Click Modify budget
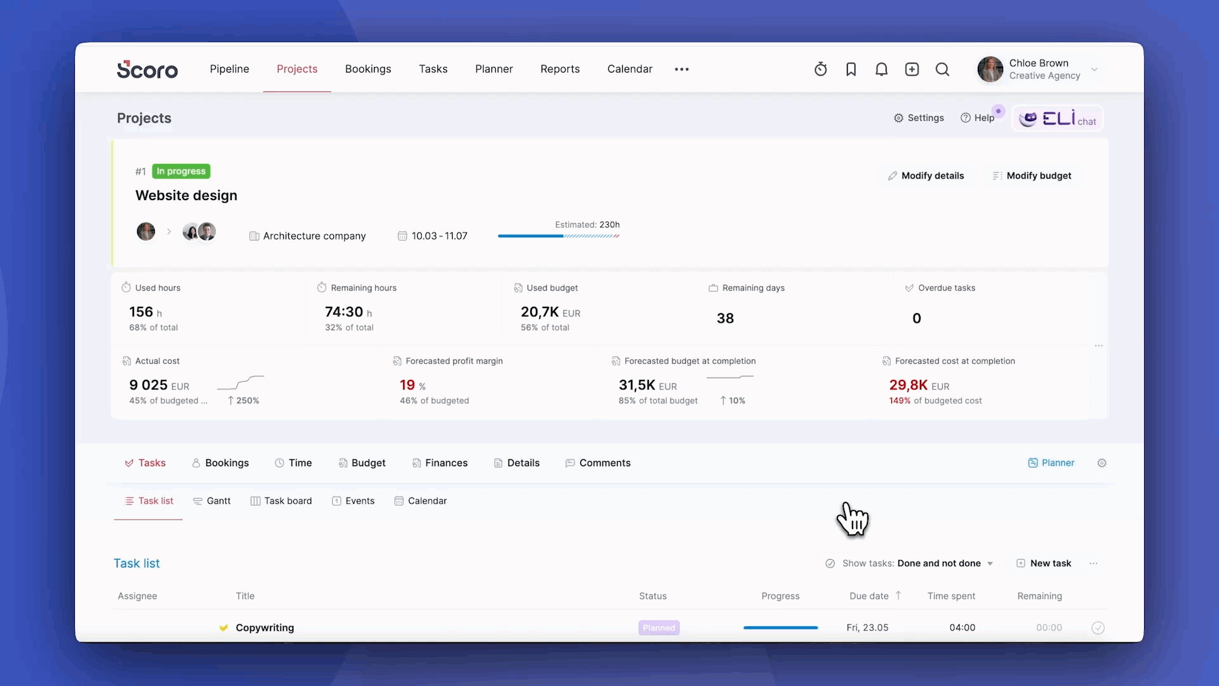This screenshot has height=686, width=1219. click(1032, 175)
